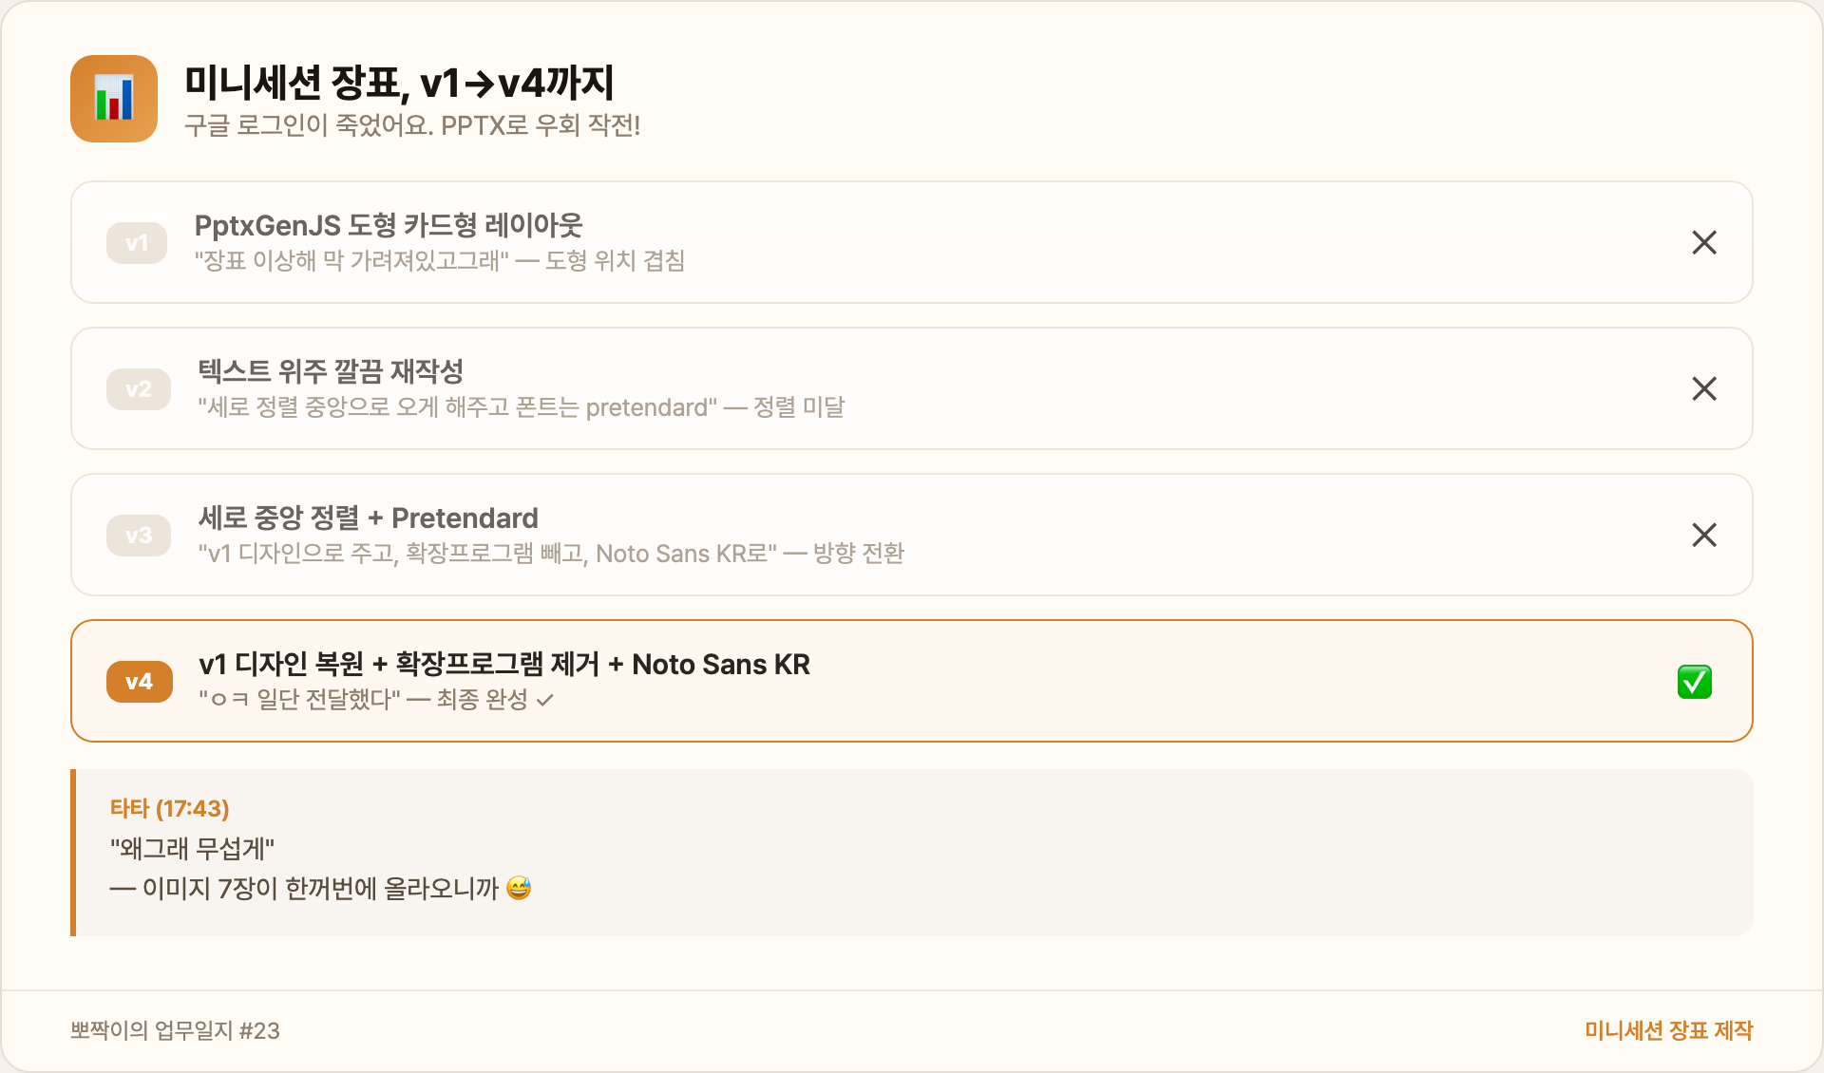Click the X icon on the v3 card
1824x1073 pixels.
(1704, 535)
